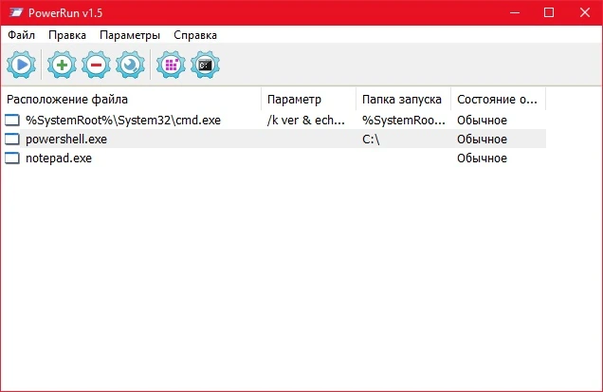This screenshot has height=392, width=603.
Task: Click the PowerRun title bar app icon
Action: (16, 12)
